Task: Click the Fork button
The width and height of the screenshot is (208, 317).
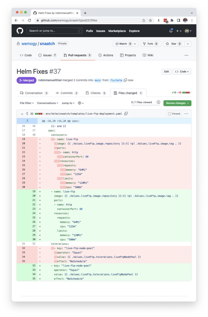Action: tap(150, 44)
